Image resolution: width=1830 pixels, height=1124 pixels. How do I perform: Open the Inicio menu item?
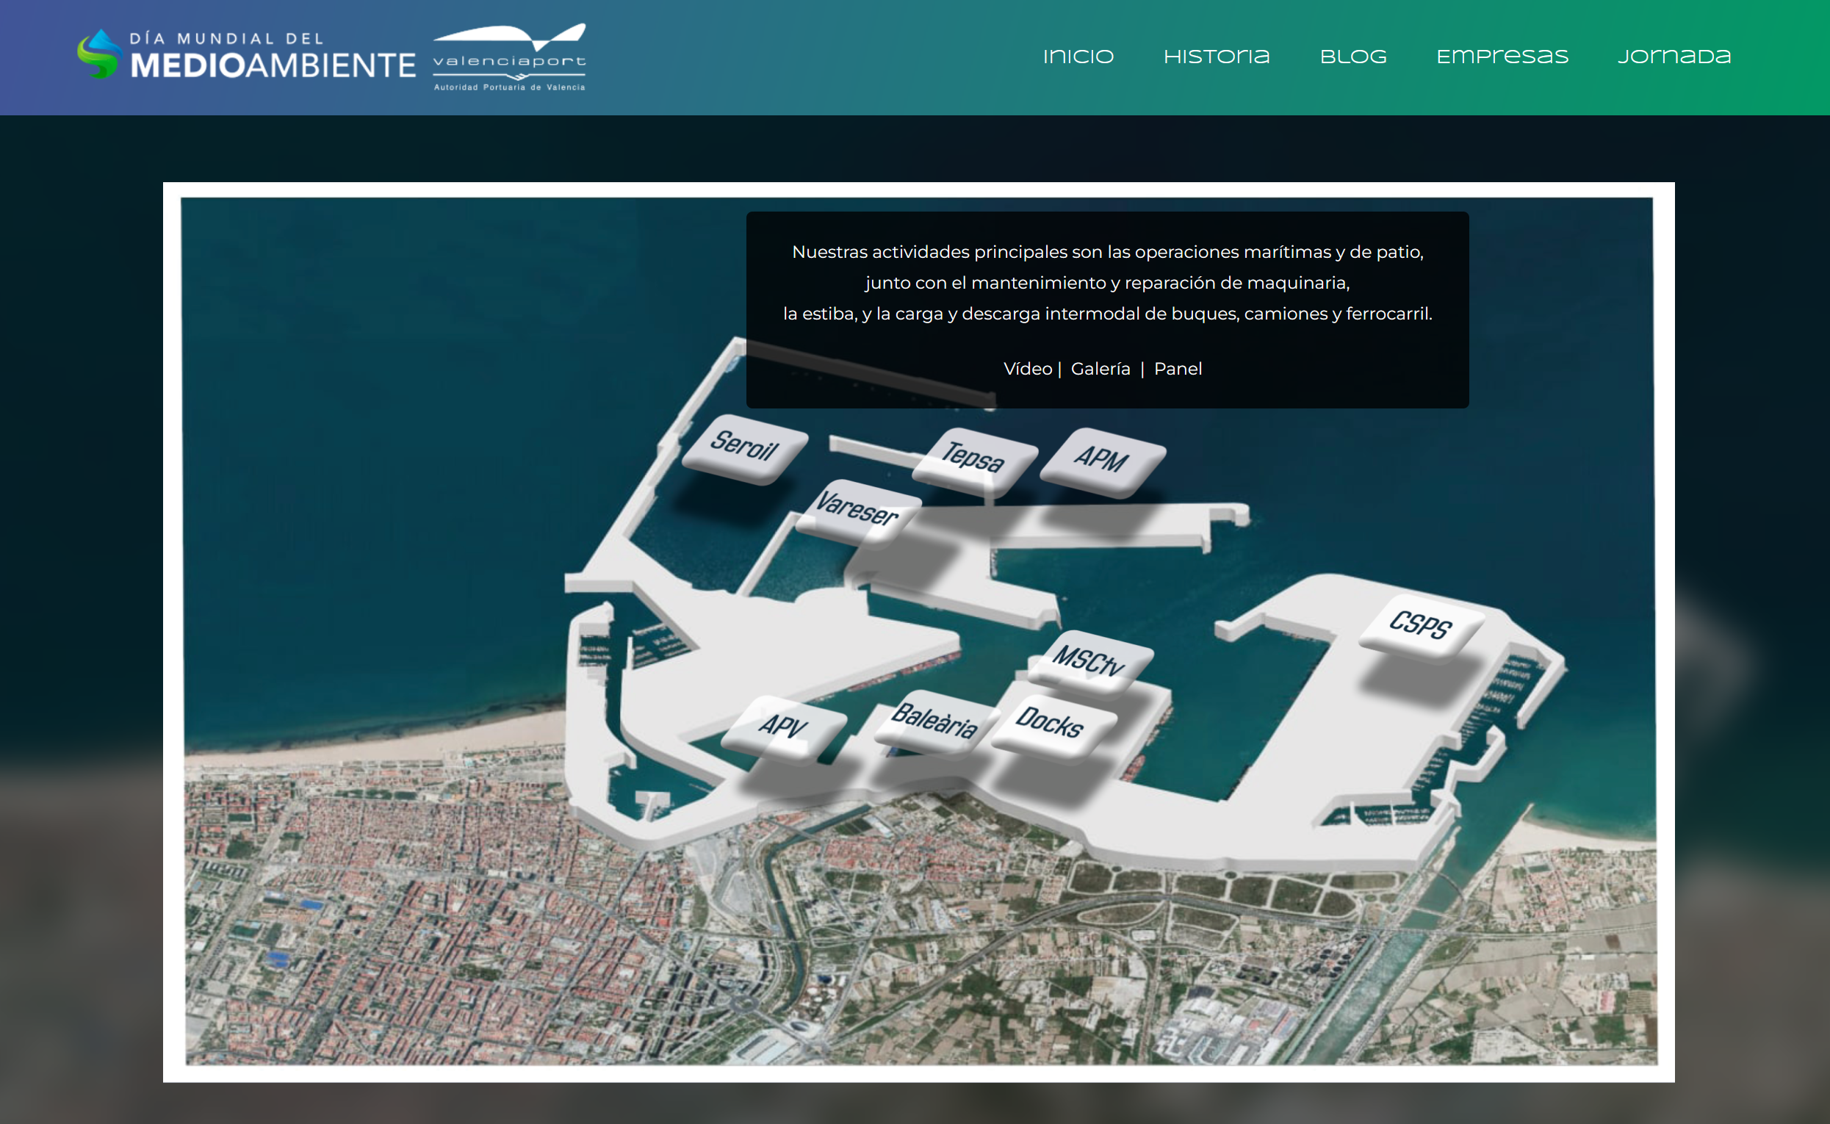coord(1078,57)
